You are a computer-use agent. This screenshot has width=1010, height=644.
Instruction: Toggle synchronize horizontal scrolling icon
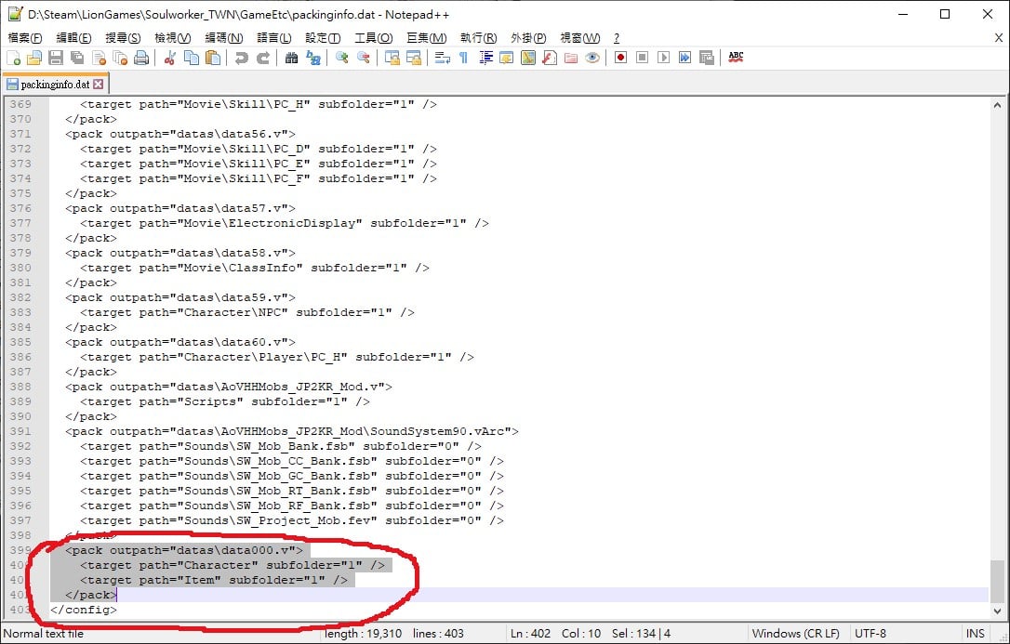(x=414, y=58)
